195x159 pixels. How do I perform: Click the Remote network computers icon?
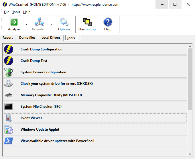point(39,22)
